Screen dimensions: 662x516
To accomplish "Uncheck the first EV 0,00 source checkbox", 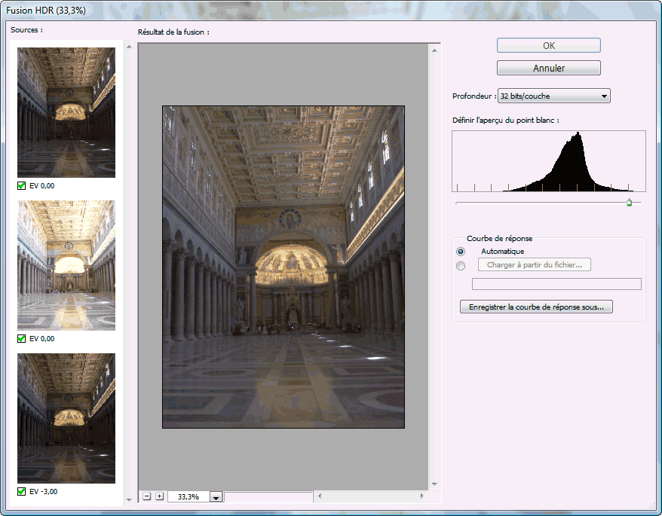I will click(x=21, y=185).
